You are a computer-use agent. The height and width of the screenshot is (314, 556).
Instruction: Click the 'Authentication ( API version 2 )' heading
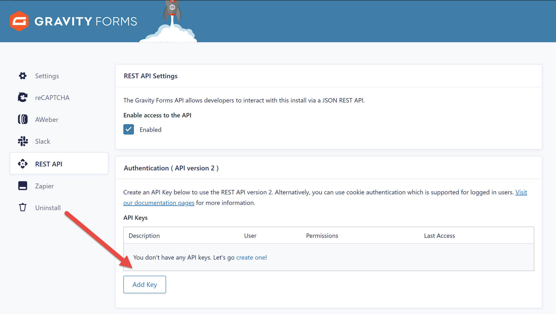click(171, 168)
